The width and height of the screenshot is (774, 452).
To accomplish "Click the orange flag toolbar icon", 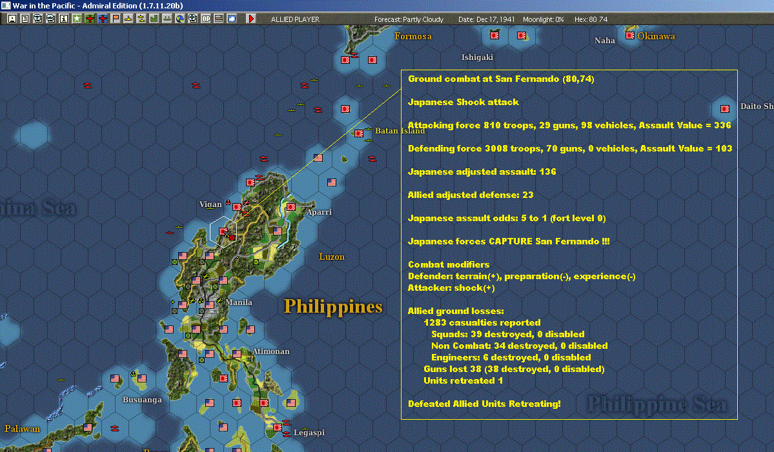I will point(115,19).
